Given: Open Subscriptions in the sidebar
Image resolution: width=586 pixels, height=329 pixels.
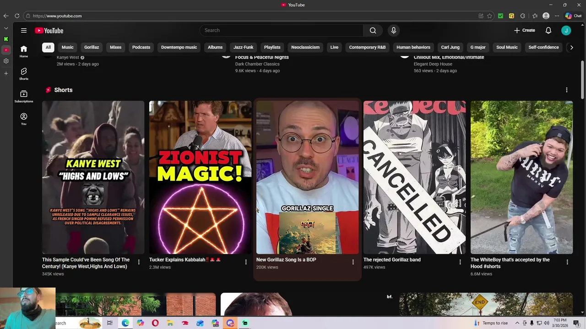Looking at the screenshot, I should point(23,96).
